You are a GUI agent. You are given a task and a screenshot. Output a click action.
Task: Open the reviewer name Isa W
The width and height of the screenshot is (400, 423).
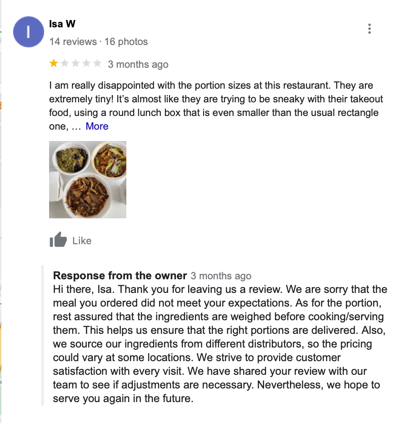[62, 24]
